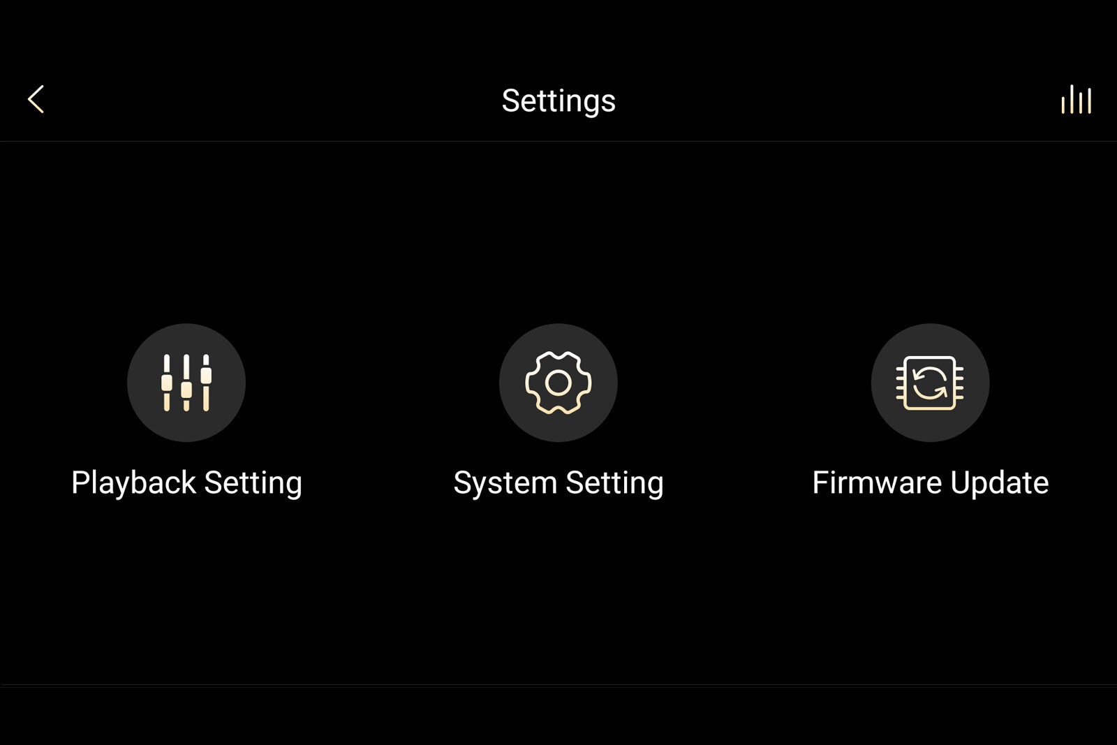Click the leftmost fader knob of mixer icon

167,383
